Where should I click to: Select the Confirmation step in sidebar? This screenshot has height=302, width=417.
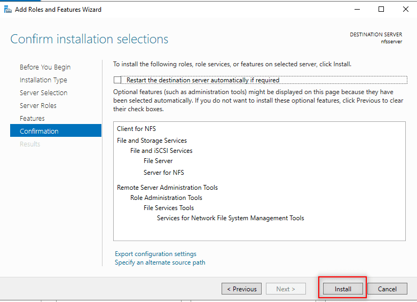[x=39, y=131]
